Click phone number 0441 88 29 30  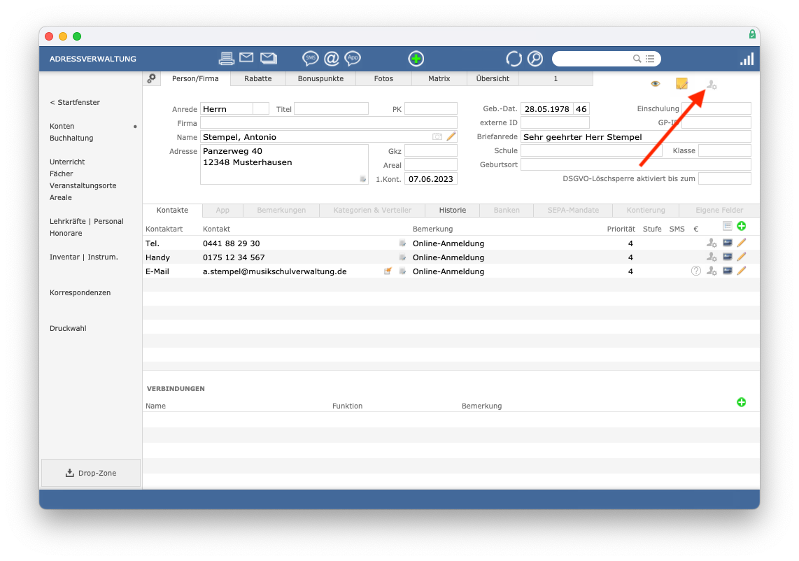pyautogui.click(x=232, y=243)
